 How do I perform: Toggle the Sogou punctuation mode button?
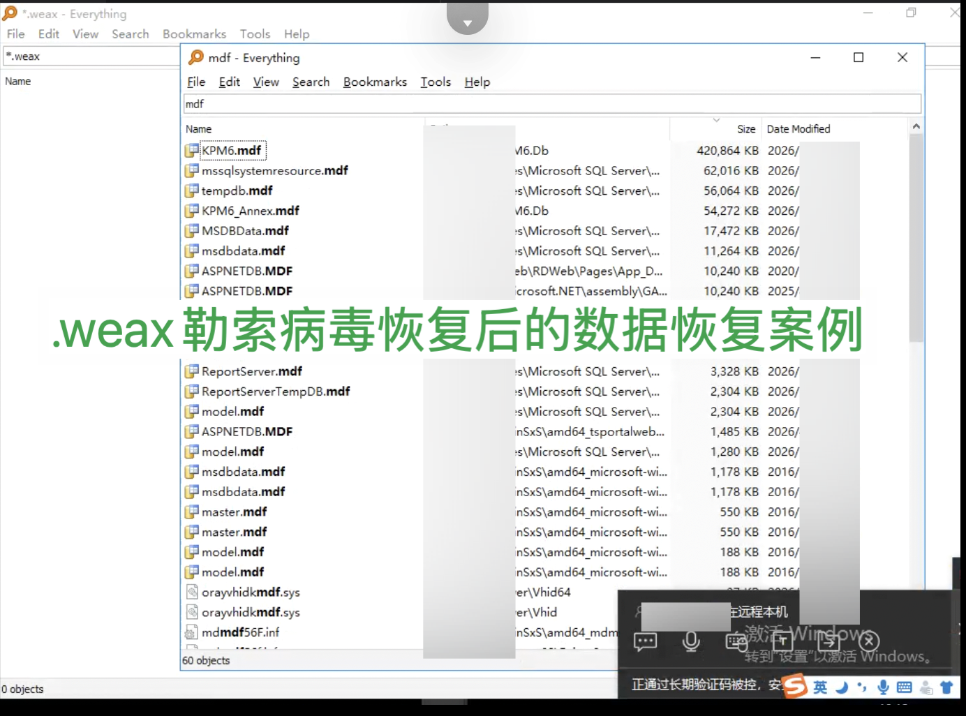[862, 687]
